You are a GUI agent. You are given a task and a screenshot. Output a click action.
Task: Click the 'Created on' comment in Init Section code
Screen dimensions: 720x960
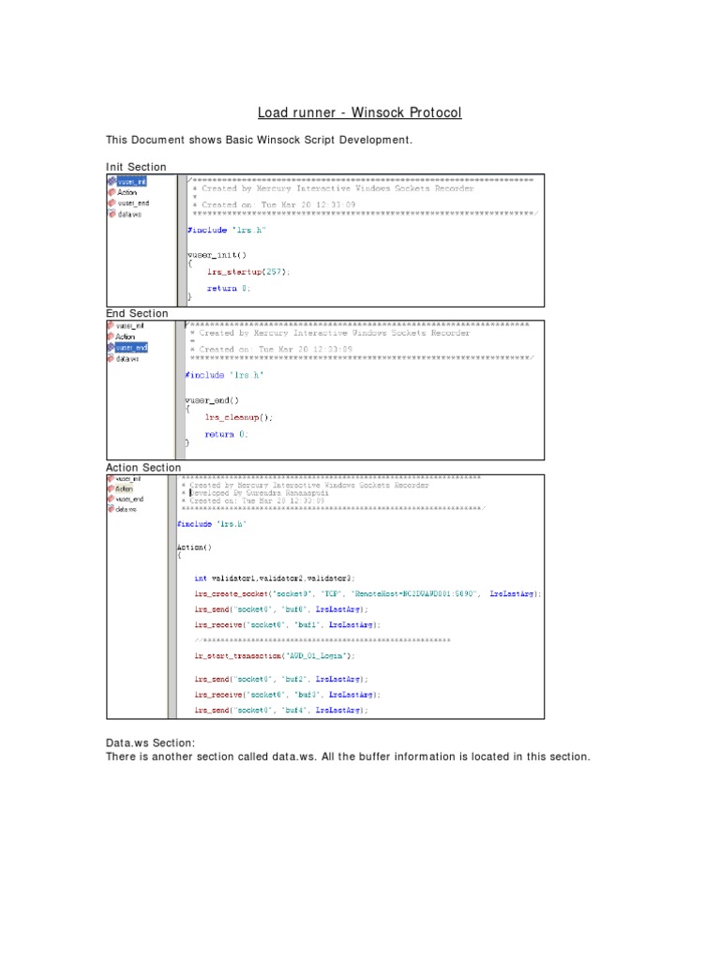coord(275,205)
